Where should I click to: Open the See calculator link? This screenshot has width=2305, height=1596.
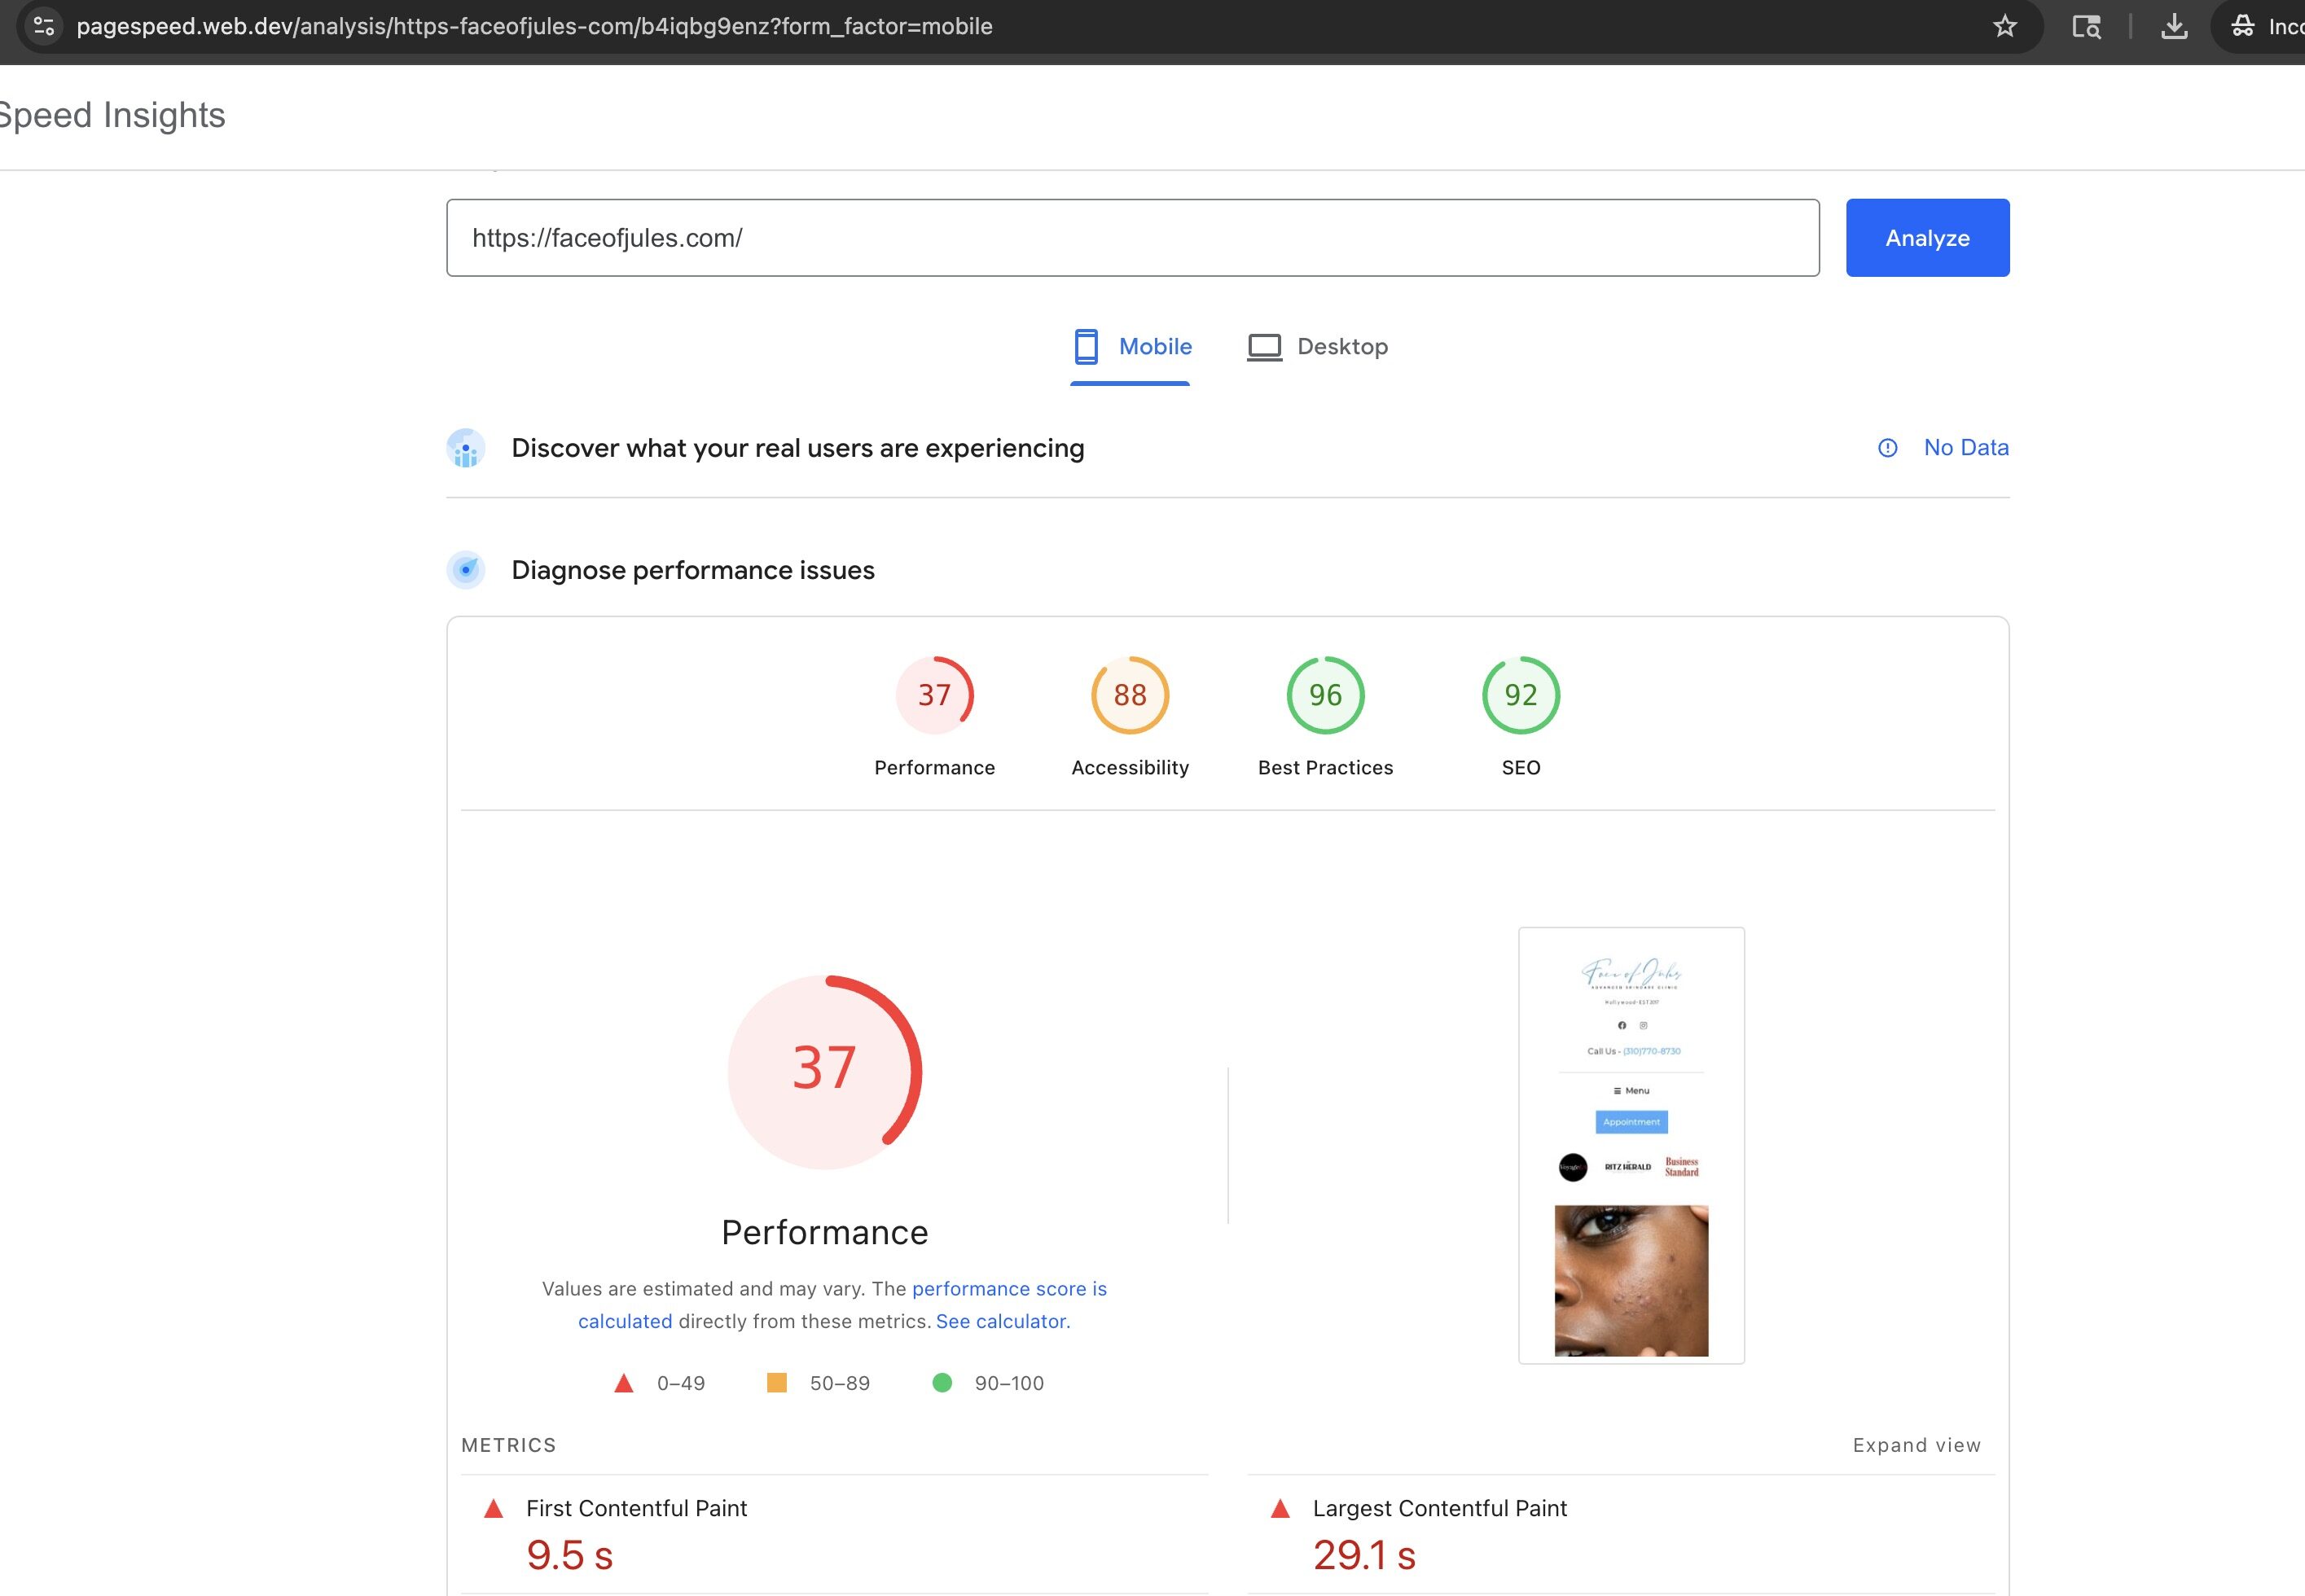pos(1002,1321)
